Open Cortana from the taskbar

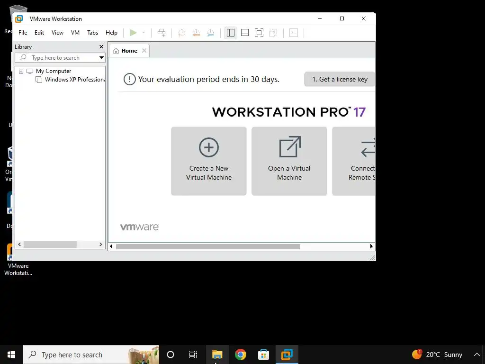171,355
